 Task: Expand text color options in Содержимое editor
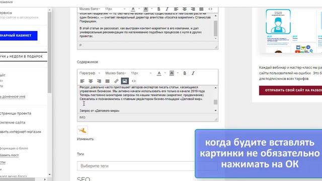[165, 73]
